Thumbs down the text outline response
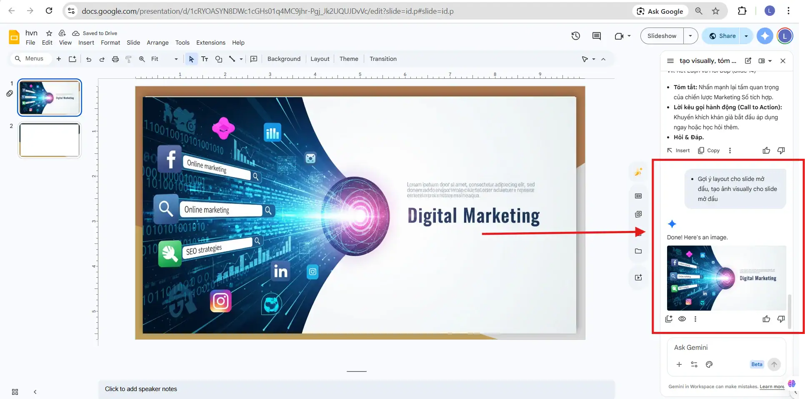 tap(781, 151)
